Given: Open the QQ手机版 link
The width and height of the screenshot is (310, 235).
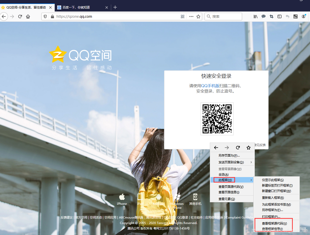Looking at the screenshot, I should [210, 86].
